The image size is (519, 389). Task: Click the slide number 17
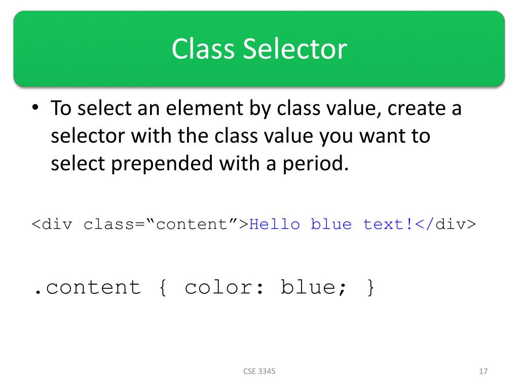tap(483, 371)
